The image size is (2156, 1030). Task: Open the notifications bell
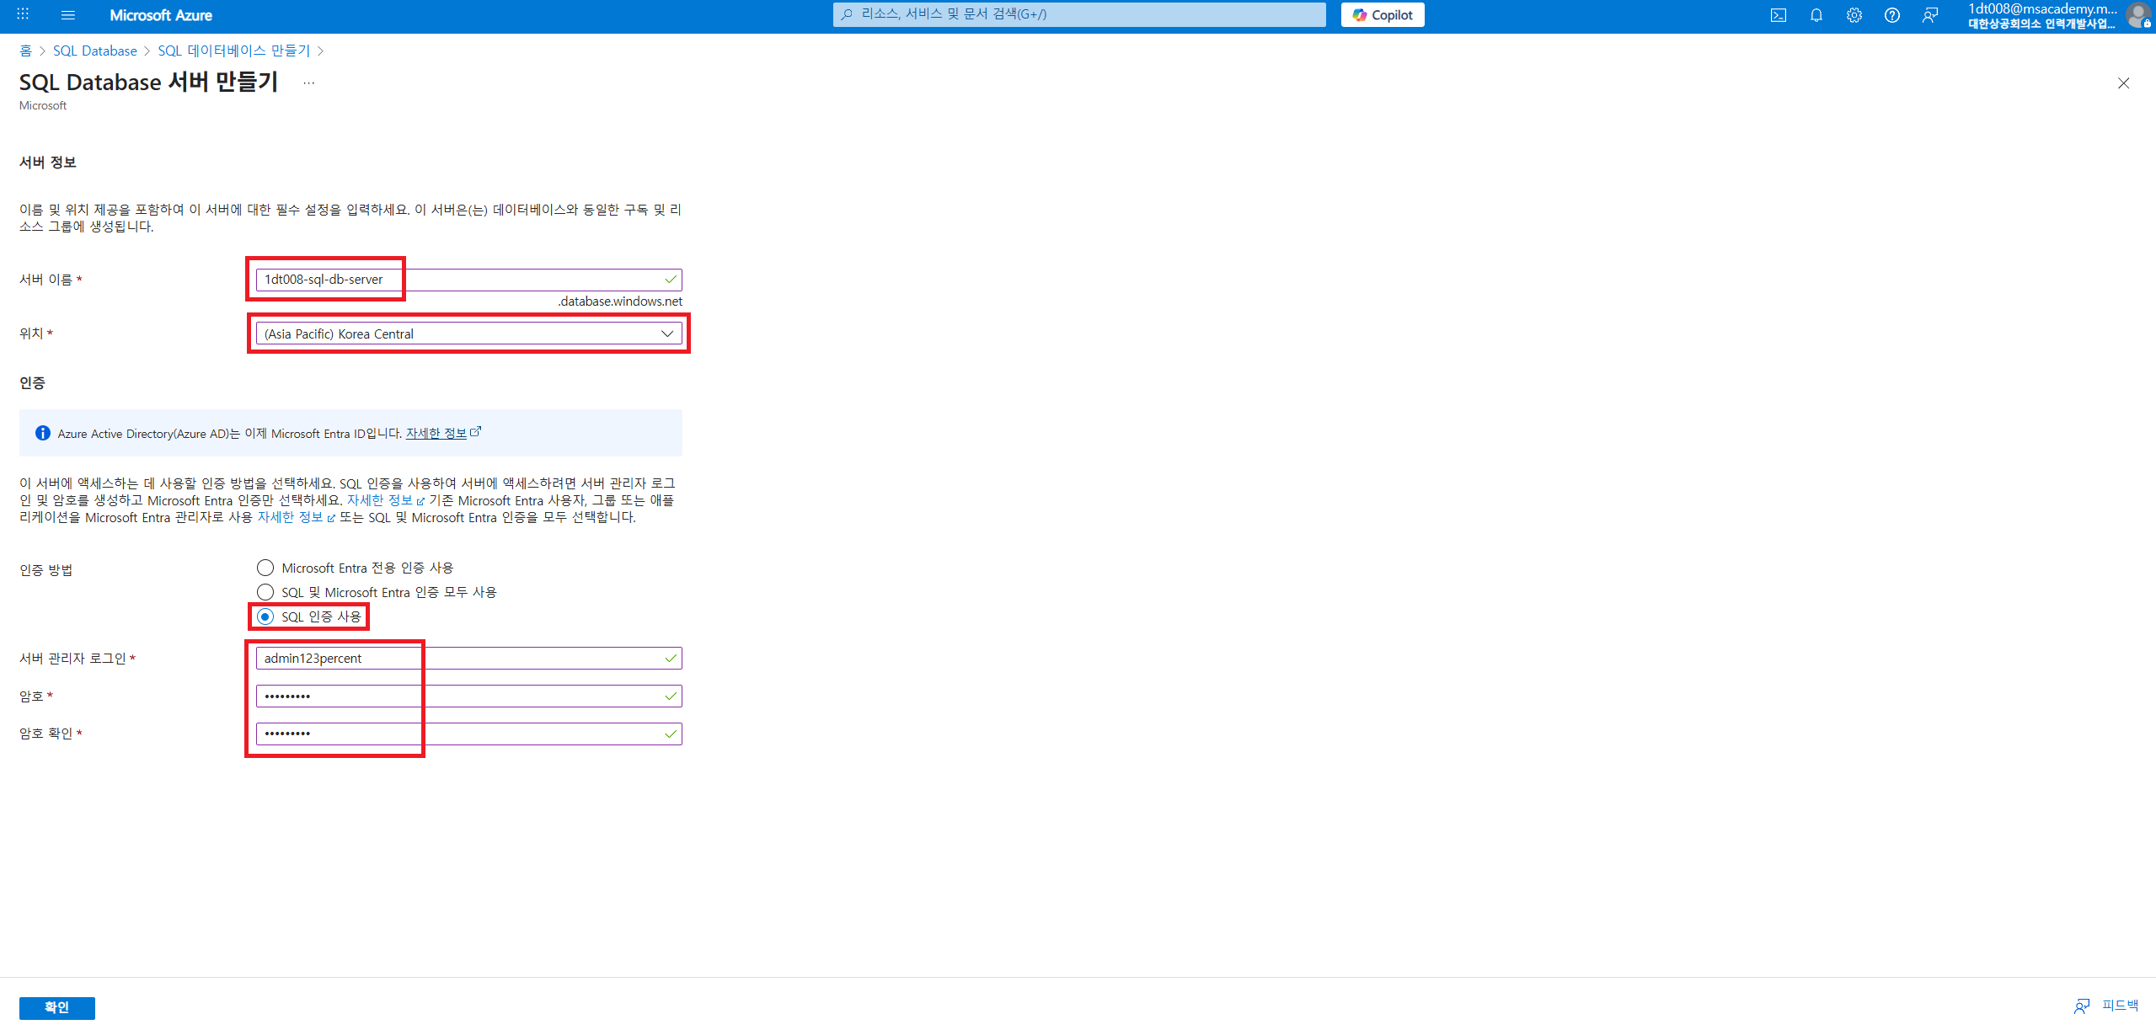(1816, 15)
